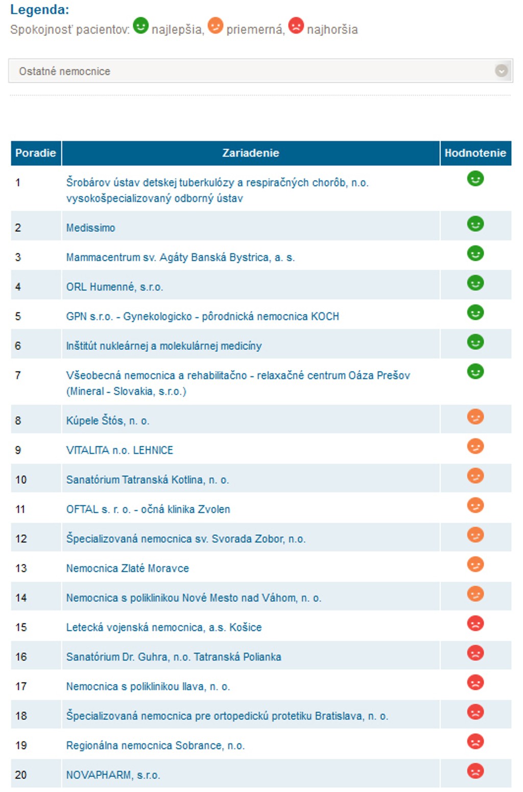The width and height of the screenshot is (523, 792).
Task: Click the Poradie column header
Action: tap(36, 153)
